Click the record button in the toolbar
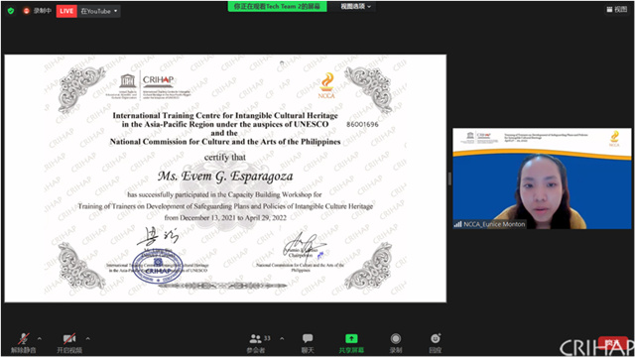 pyautogui.click(x=396, y=342)
